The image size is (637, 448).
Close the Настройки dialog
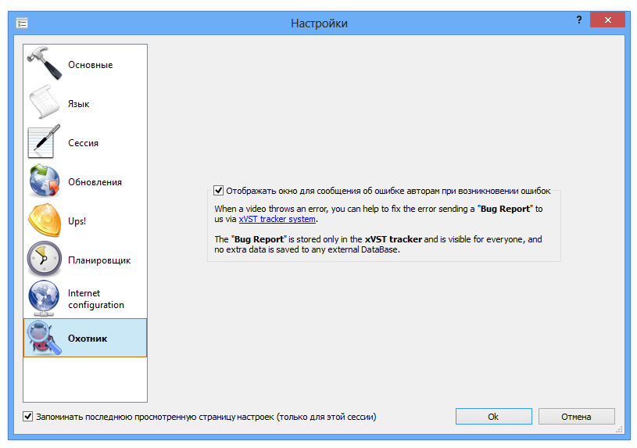607,20
